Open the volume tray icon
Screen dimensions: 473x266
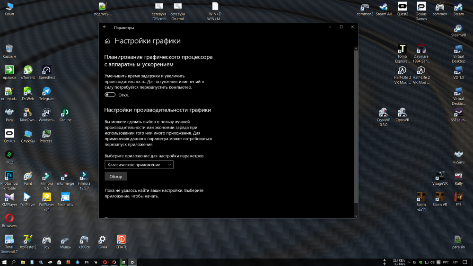coord(432,262)
